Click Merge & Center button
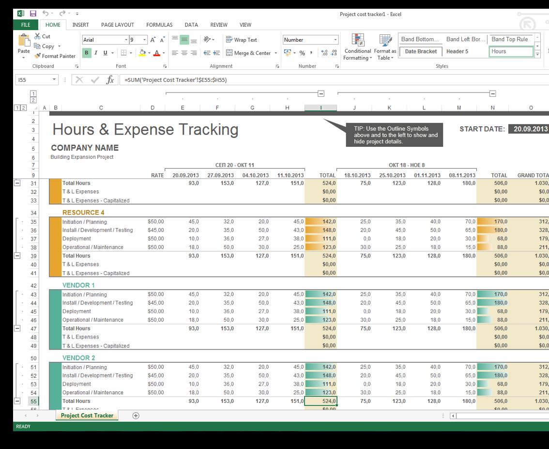 (248, 53)
